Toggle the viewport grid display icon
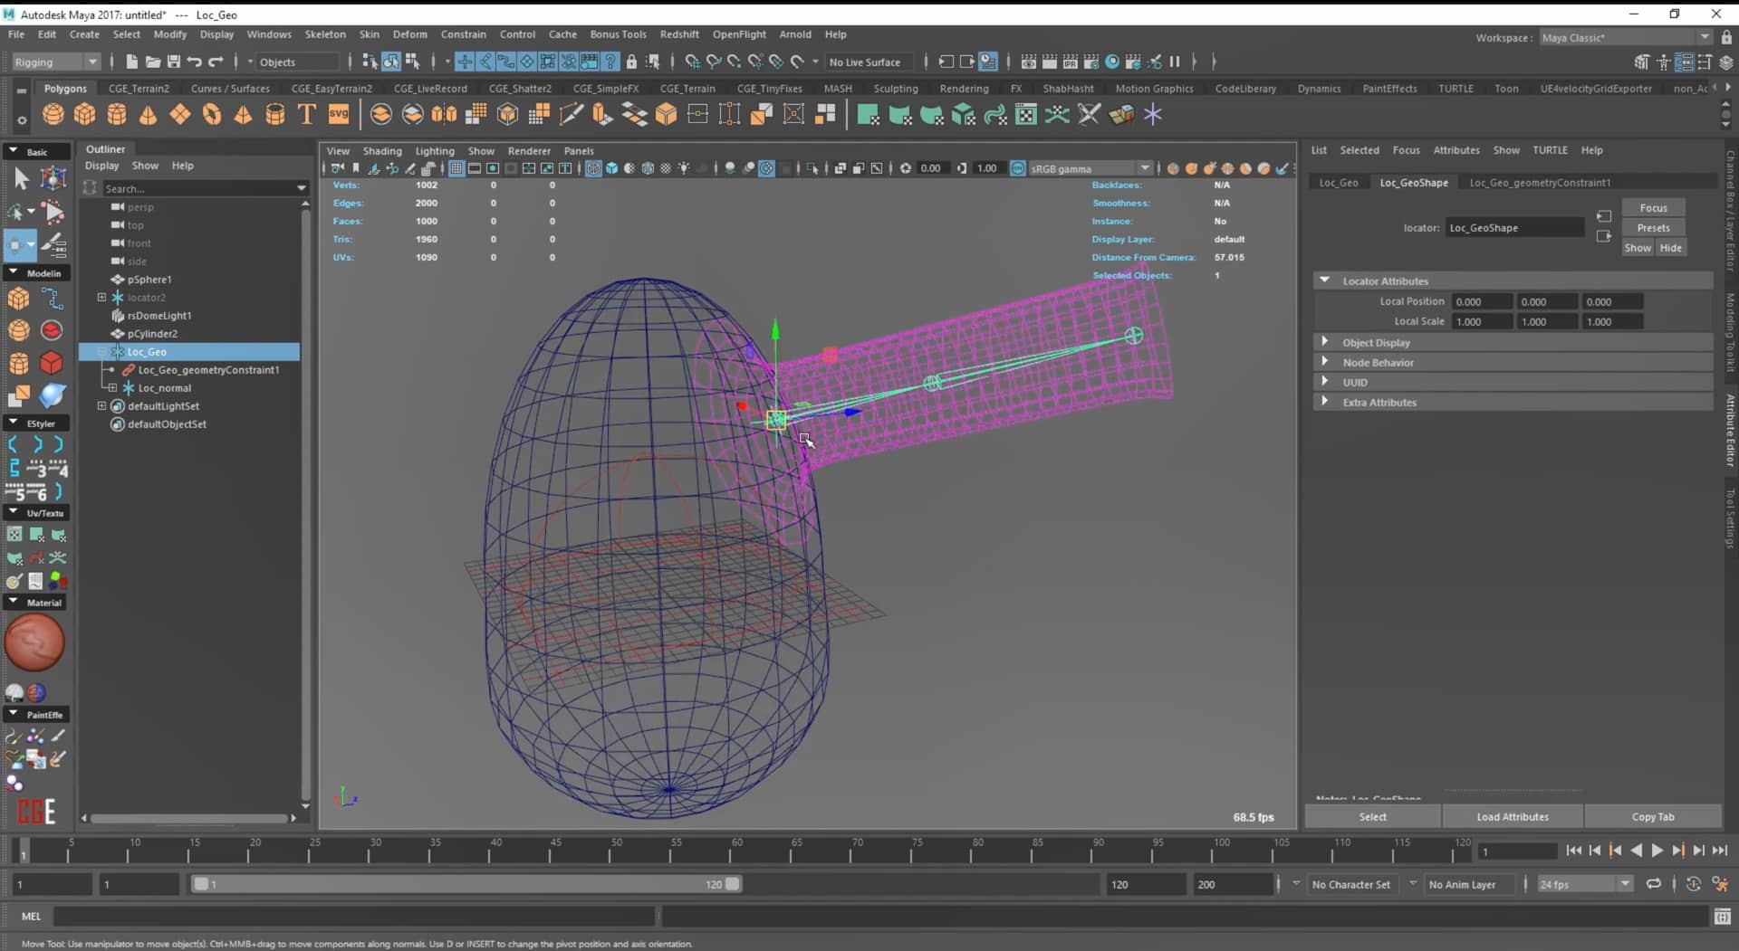1739x951 pixels. (x=456, y=168)
